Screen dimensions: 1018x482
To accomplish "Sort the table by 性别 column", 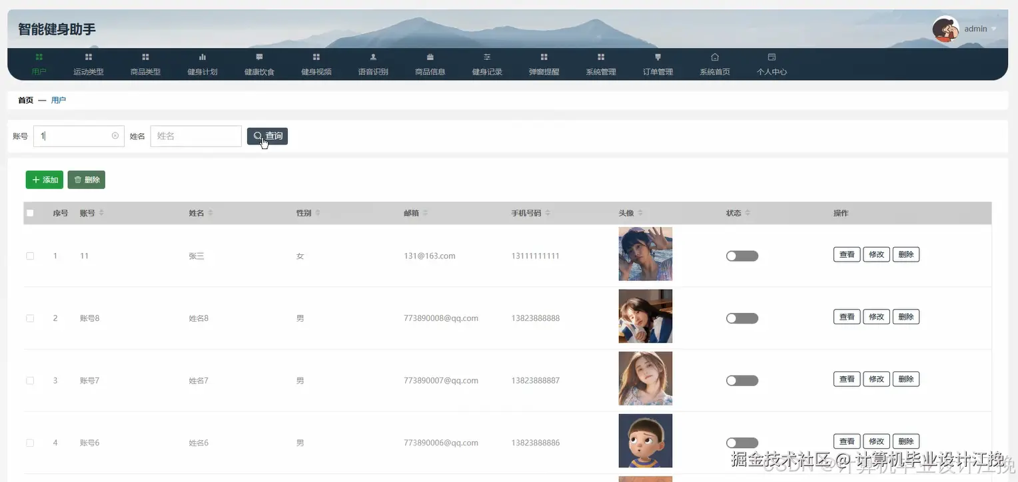I will 318,213.
